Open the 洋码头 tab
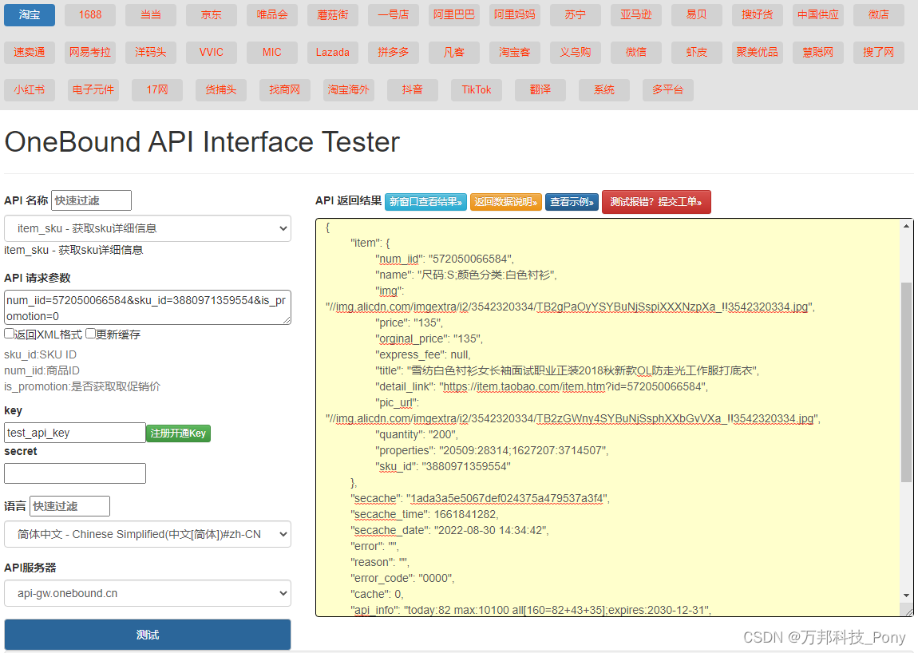This screenshot has width=918, height=653. 150,52
